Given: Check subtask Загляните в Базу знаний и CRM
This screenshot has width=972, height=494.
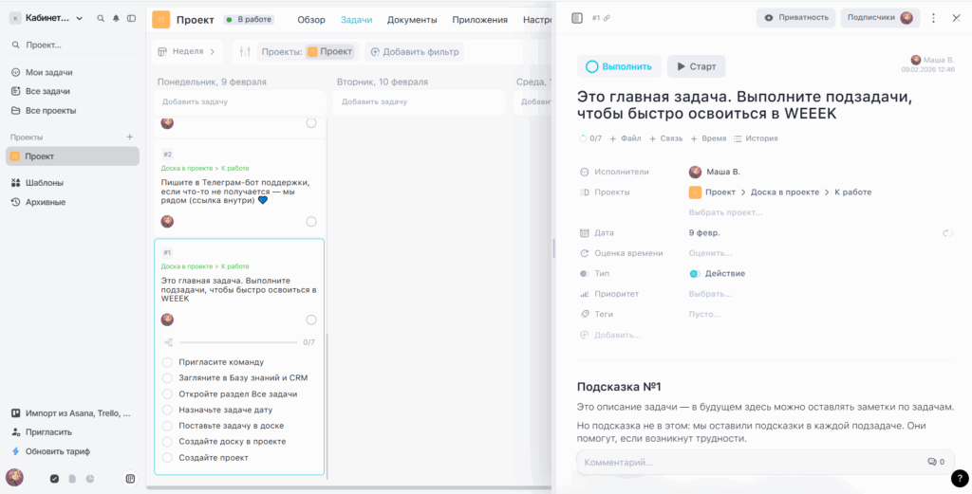Looking at the screenshot, I should (x=167, y=377).
